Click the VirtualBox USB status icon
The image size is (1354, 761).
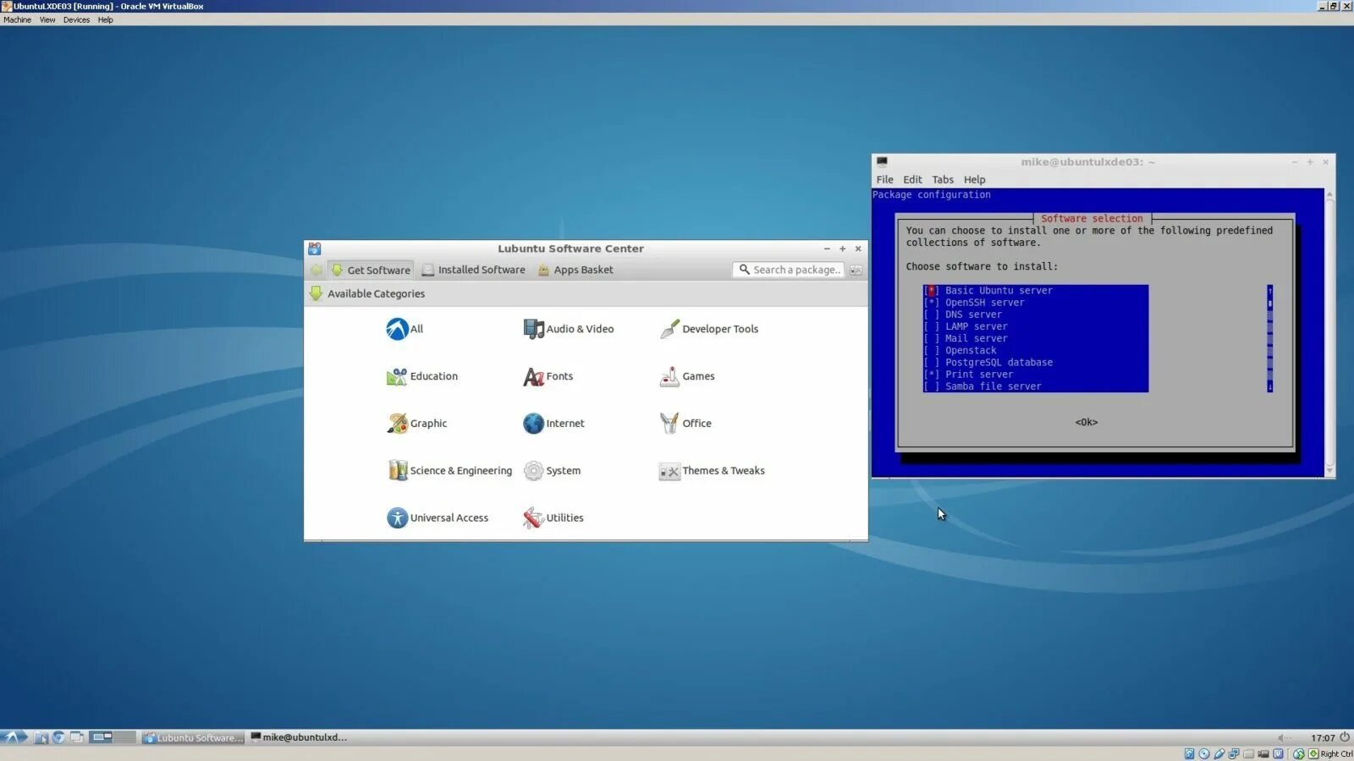[1219, 753]
